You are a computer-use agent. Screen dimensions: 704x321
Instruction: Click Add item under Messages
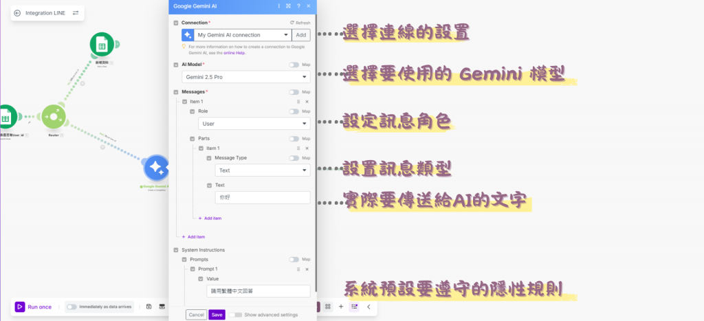pos(193,236)
